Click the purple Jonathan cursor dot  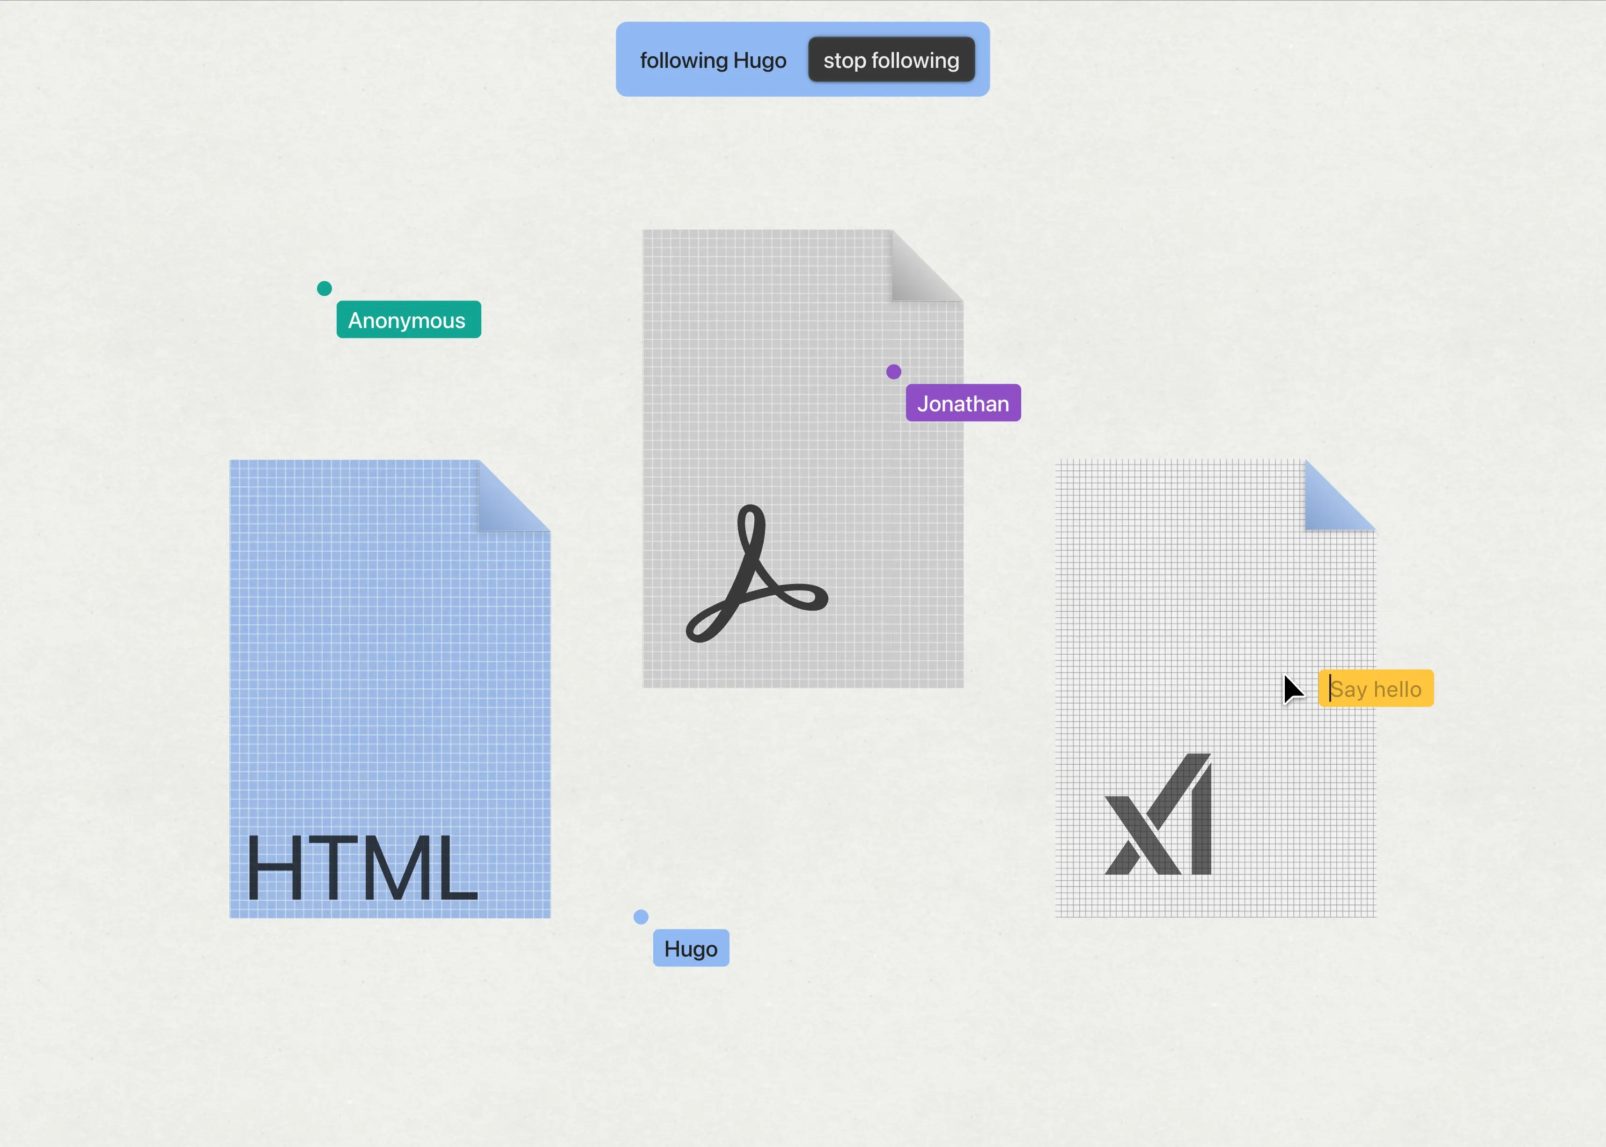(x=894, y=372)
